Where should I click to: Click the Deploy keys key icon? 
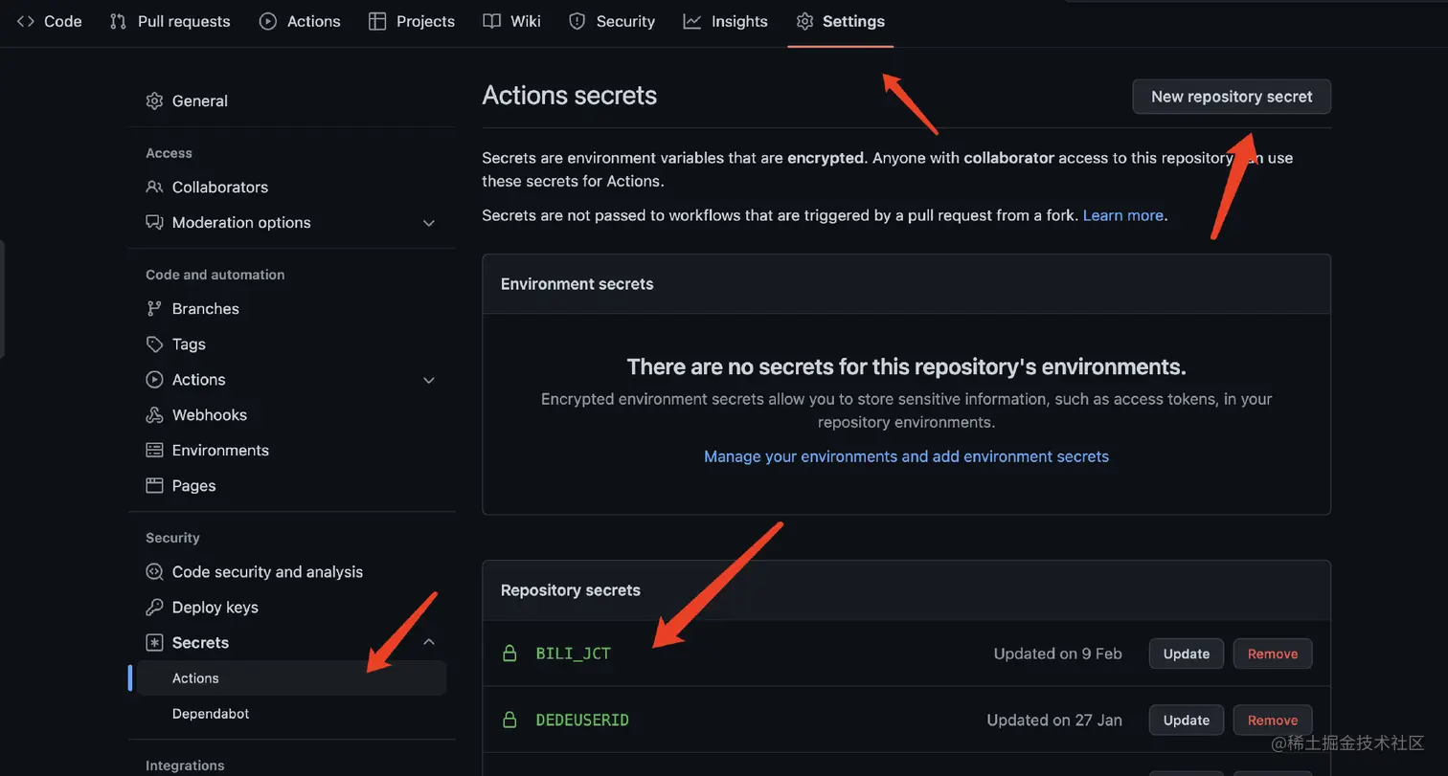tap(154, 607)
